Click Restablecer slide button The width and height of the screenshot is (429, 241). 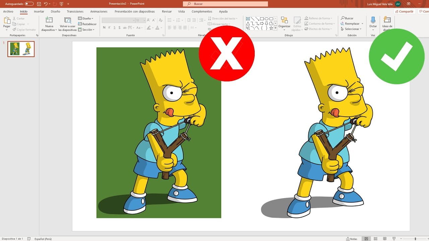[x=87, y=24]
